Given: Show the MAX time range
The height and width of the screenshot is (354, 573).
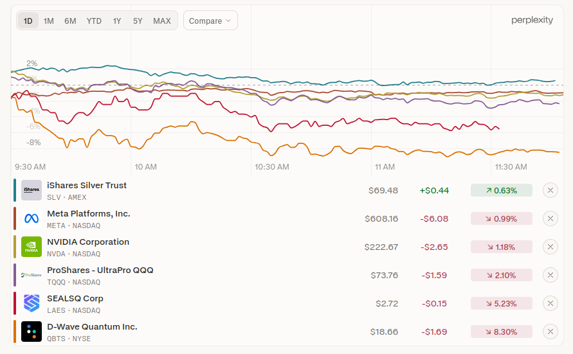Looking at the screenshot, I should click(162, 21).
